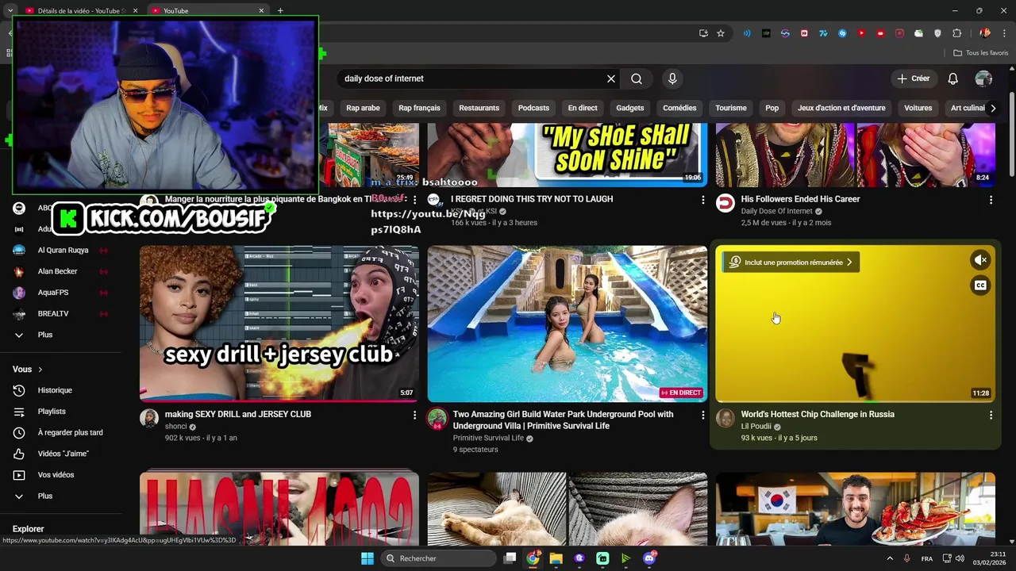Open 'His Followers Ended His Career' title
The image size is (1016, 571).
tap(800, 199)
